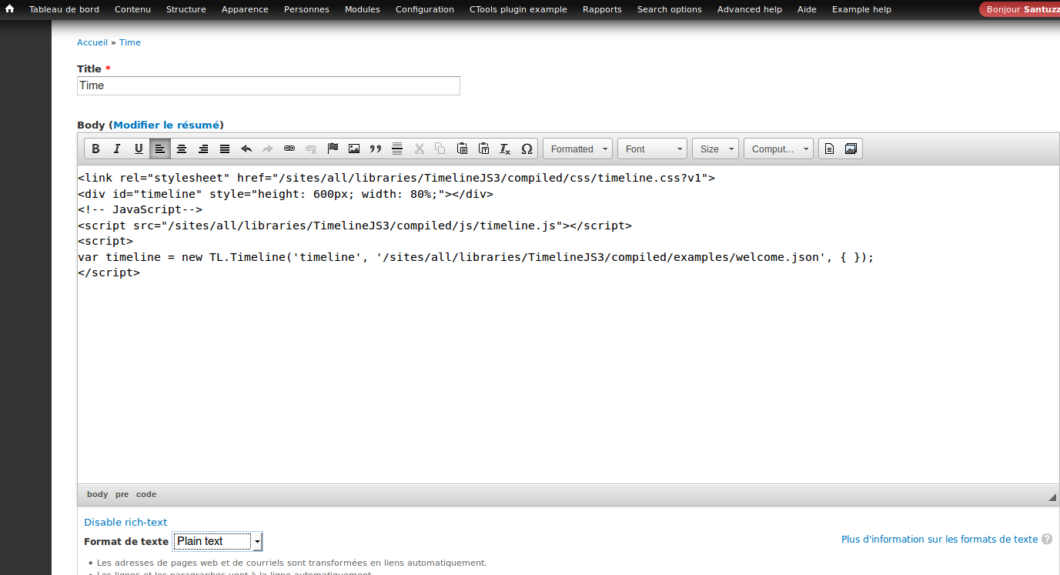Insert an anchor with the flag icon
This screenshot has height=575, width=1060.
(x=333, y=149)
